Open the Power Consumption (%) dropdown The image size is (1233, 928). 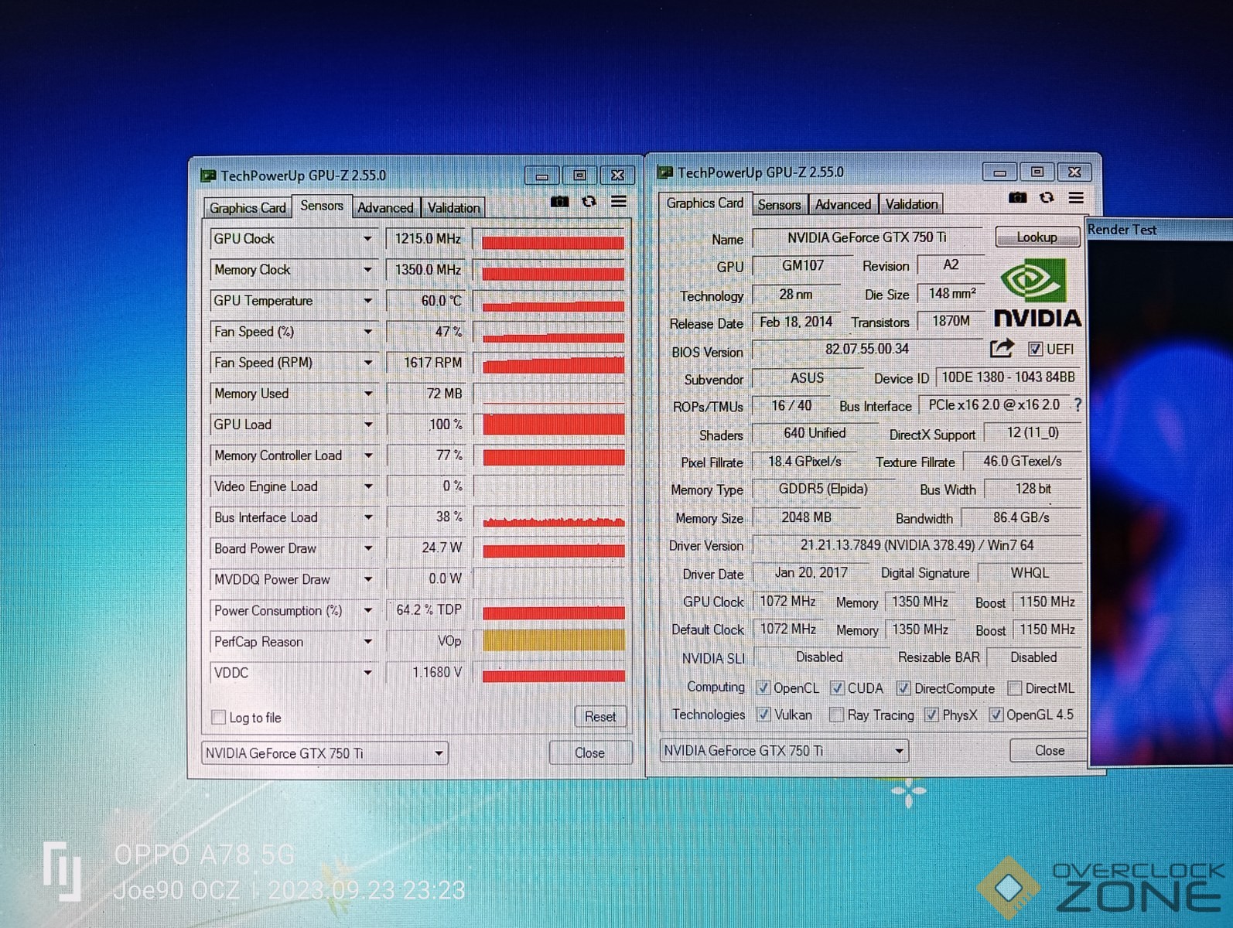tap(368, 610)
